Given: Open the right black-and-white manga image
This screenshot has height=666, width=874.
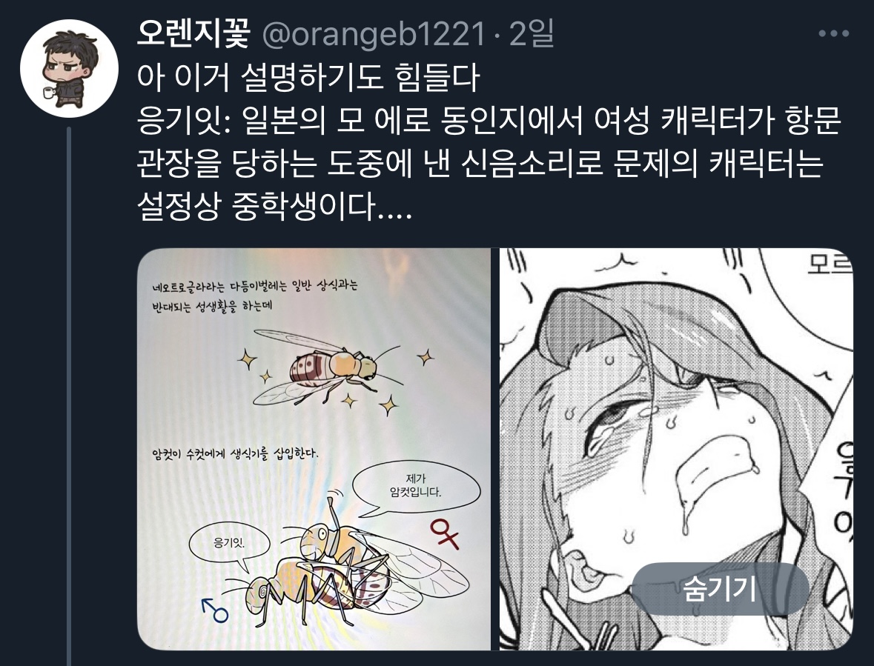Looking at the screenshot, I should pyautogui.click(x=675, y=449).
